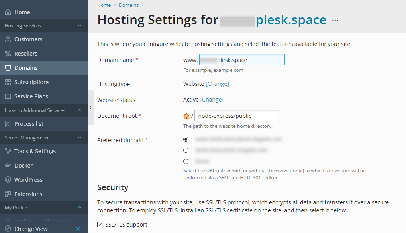Choose the third Preferred domain radio option
406x233 pixels.
click(186, 161)
